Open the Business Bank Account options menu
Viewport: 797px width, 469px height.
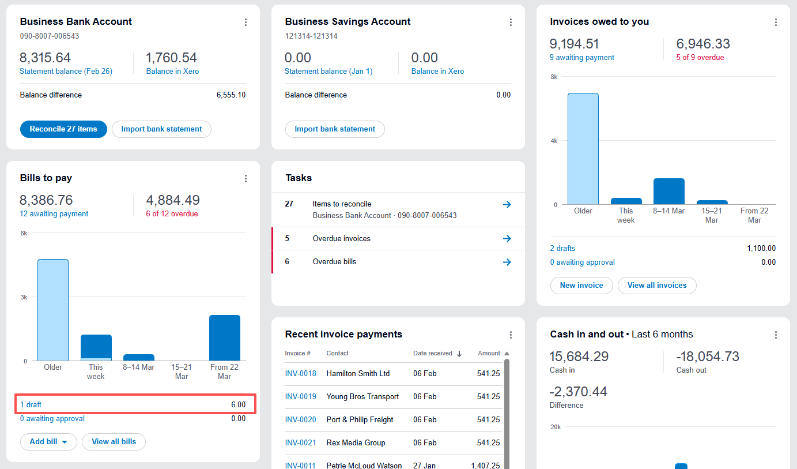click(246, 22)
